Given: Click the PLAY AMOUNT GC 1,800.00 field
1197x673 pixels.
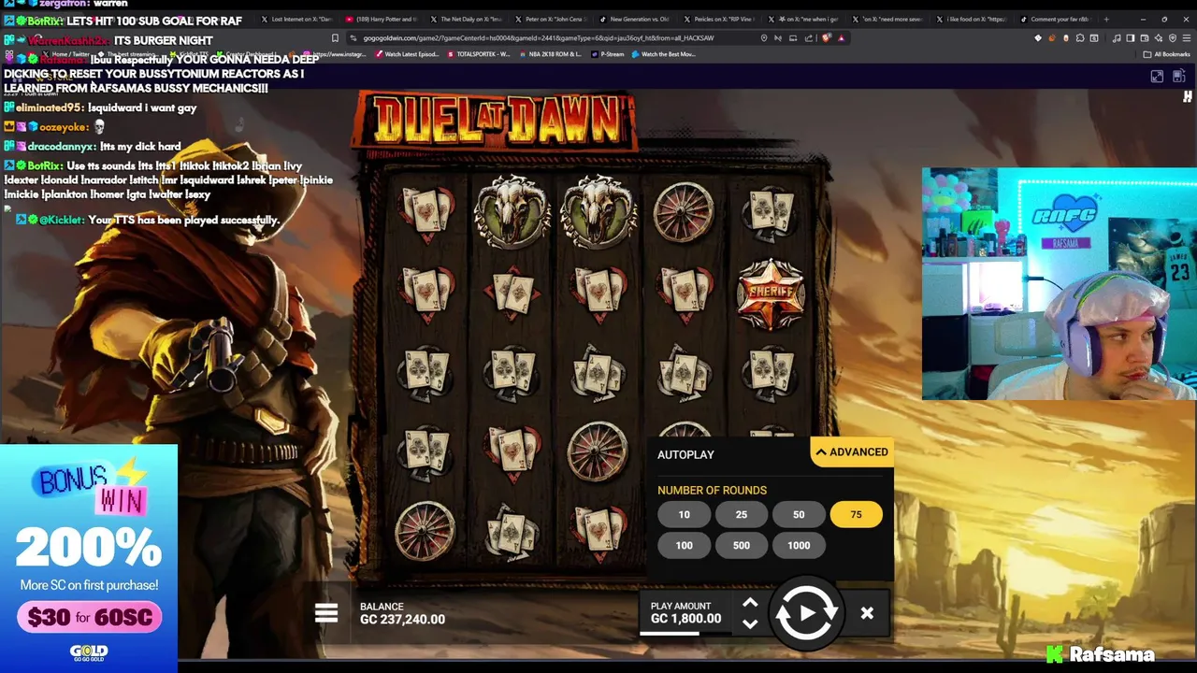Looking at the screenshot, I should [x=686, y=613].
